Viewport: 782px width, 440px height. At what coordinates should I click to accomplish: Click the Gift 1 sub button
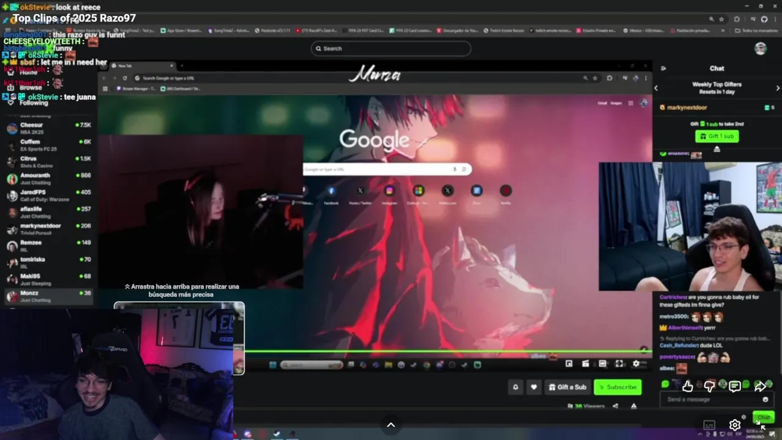[x=717, y=136]
